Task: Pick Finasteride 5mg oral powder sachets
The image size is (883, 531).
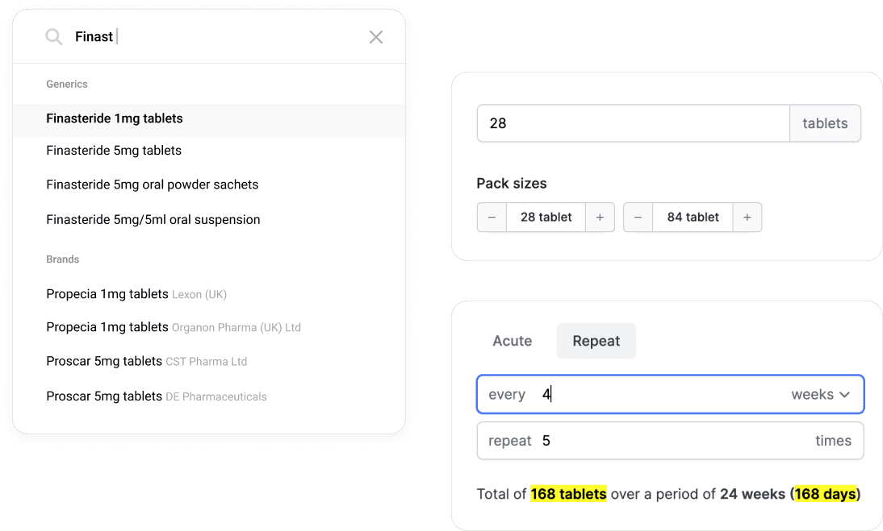Action: (x=153, y=185)
